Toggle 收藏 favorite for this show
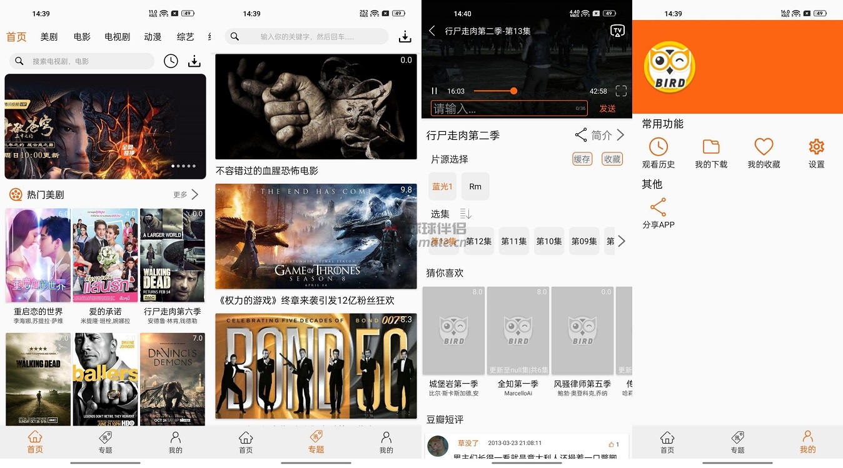The width and height of the screenshot is (843, 468). (x=612, y=159)
